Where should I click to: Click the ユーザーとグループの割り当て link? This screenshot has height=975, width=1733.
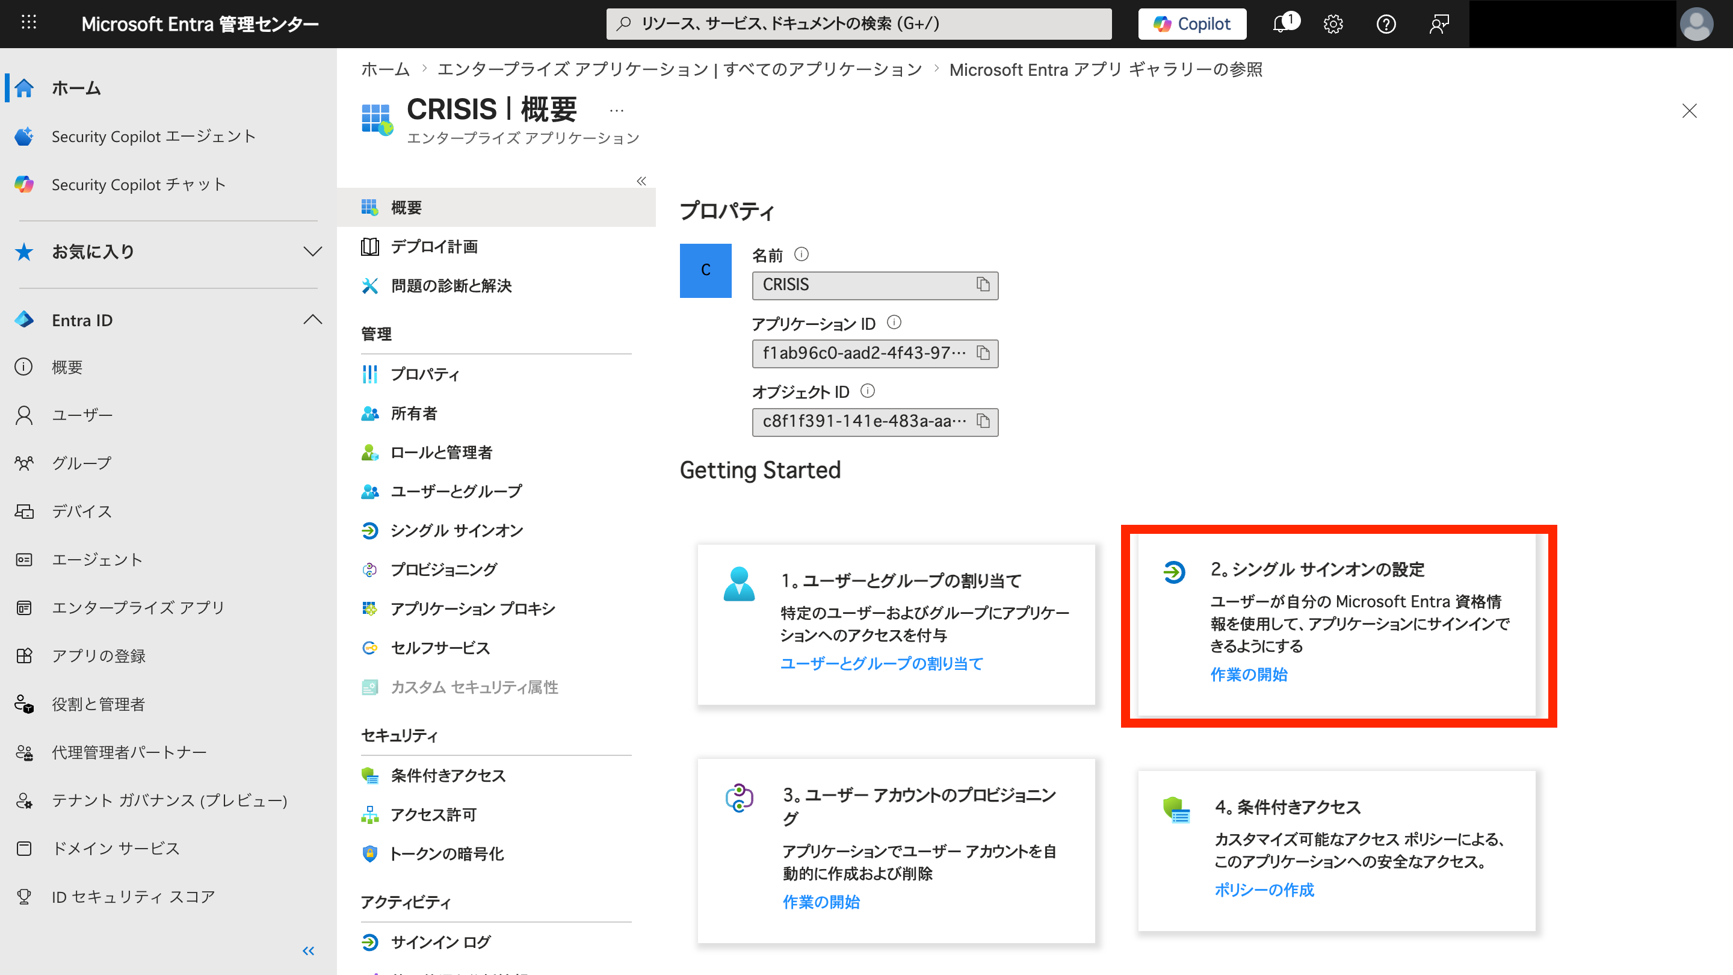click(x=882, y=663)
